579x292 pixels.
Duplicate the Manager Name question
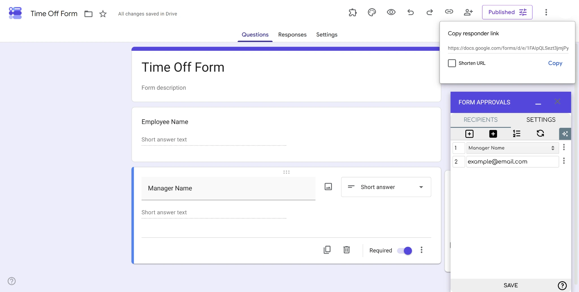327,250
